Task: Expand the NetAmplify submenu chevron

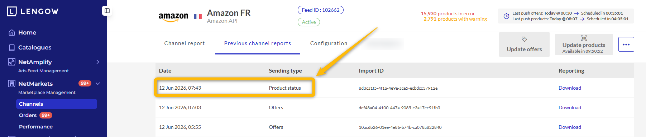Action: 98,62
